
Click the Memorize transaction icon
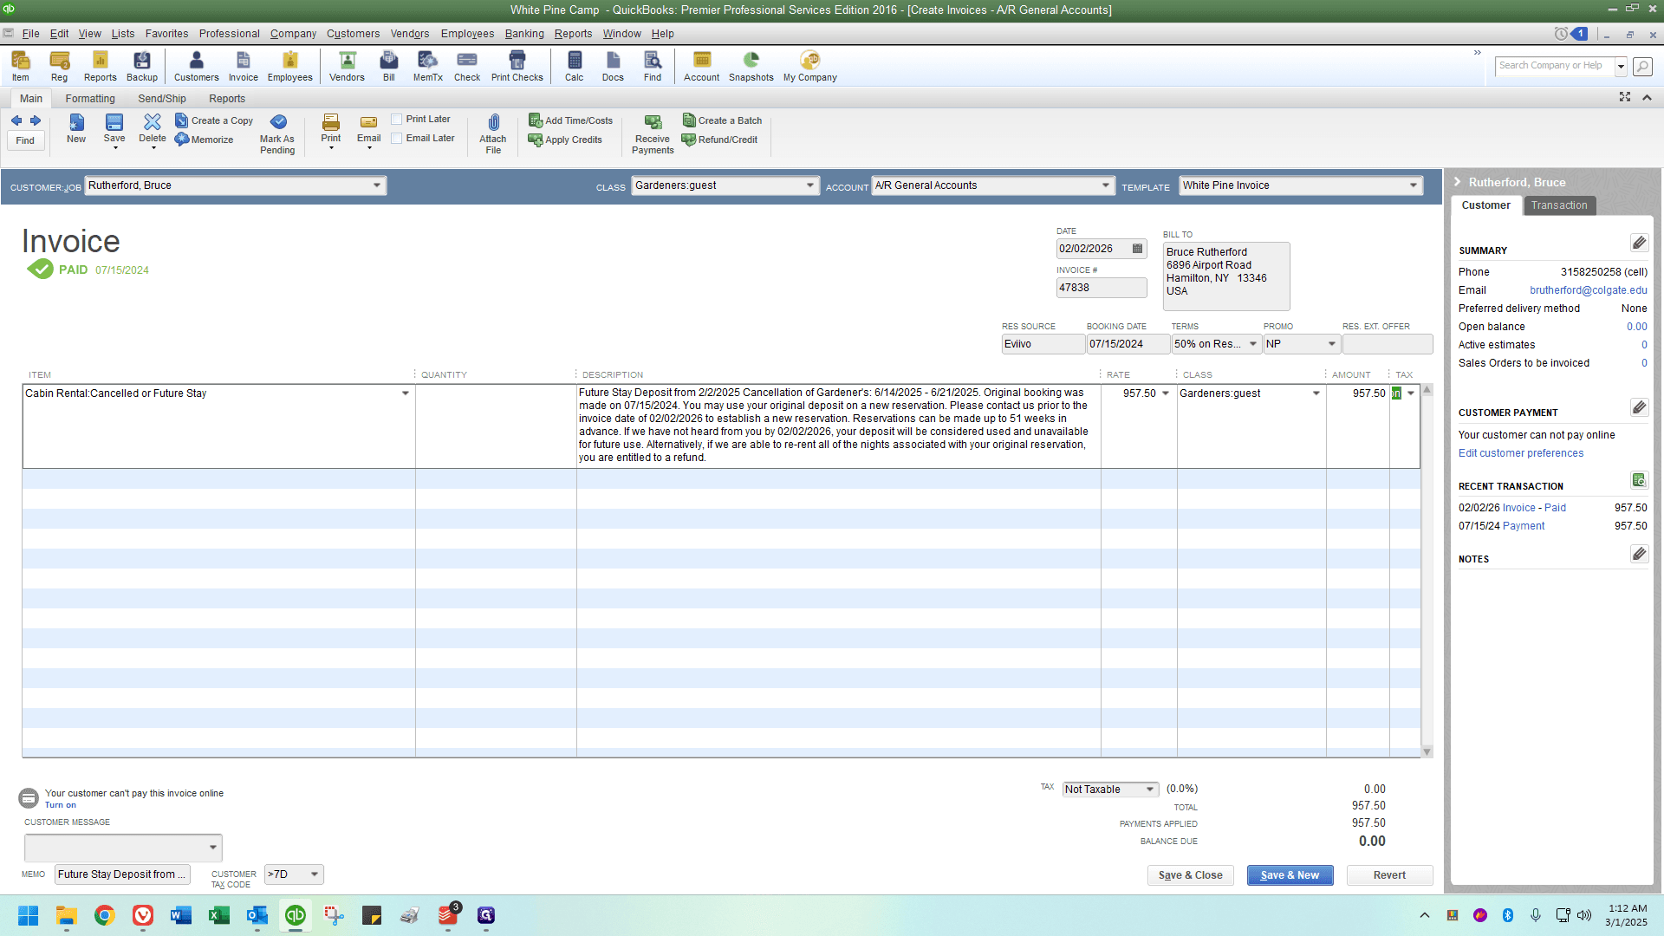205,140
